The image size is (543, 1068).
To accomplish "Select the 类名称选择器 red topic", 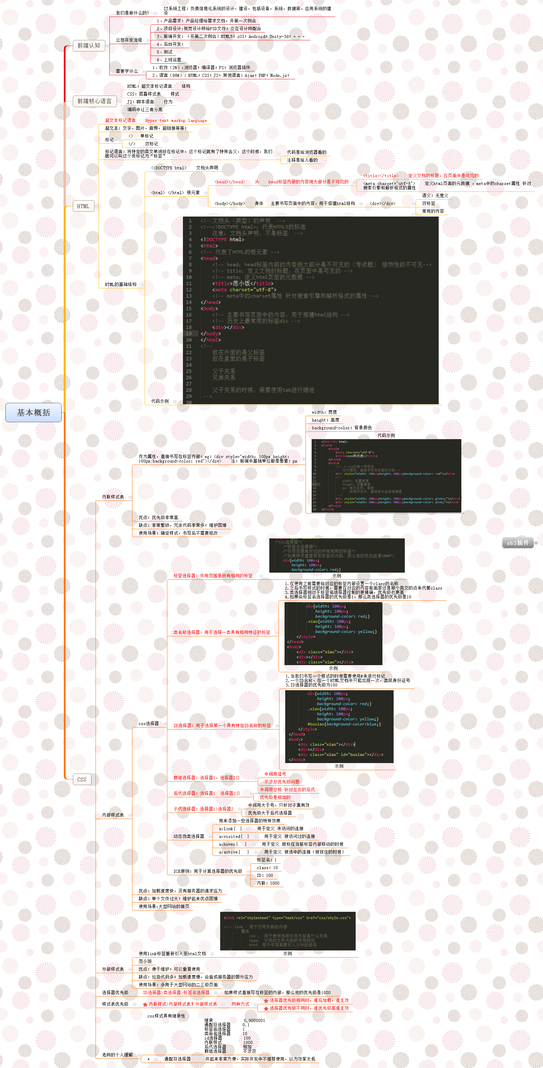I will [222, 633].
